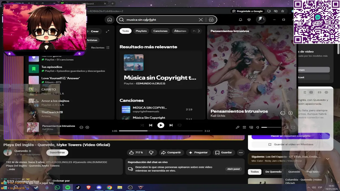Viewport: 340px width, 191px height.
Task: Skip to next track in Spotify
Action: [171, 125]
